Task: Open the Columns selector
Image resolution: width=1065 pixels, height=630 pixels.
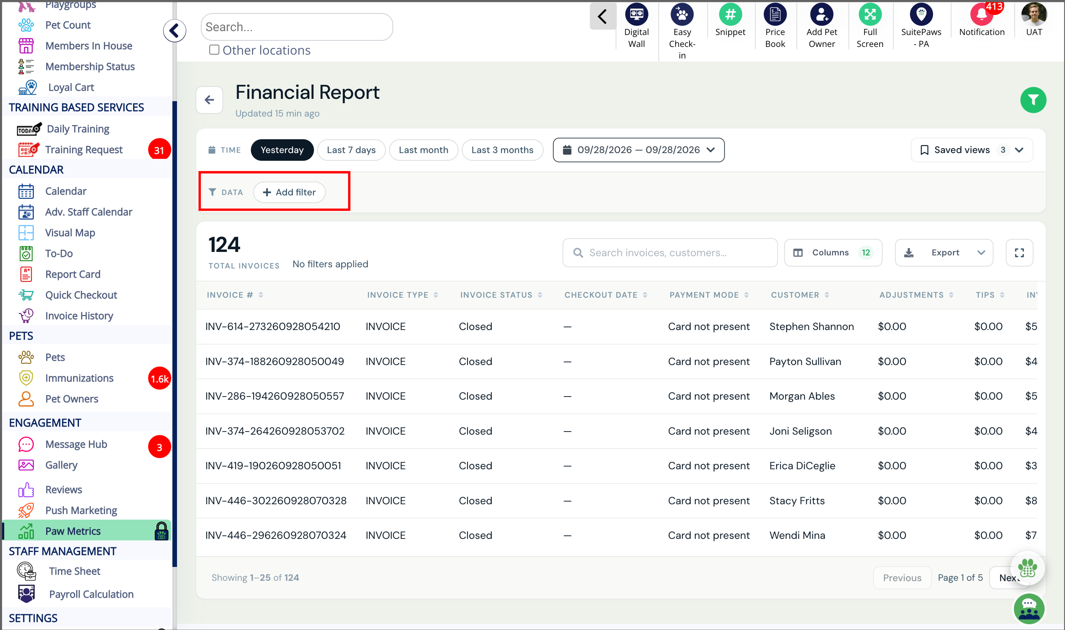Action: (x=833, y=253)
